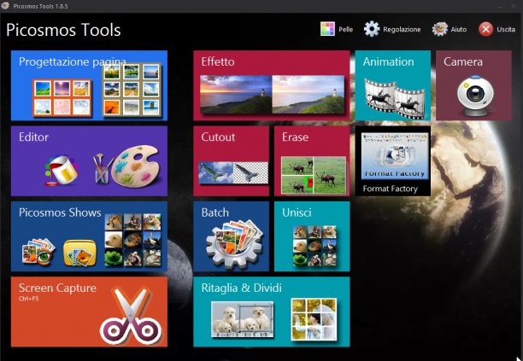523x361 pixels.
Task: Click the split girl photo in Ritaglia & Dividi
Action: [314, 319]
